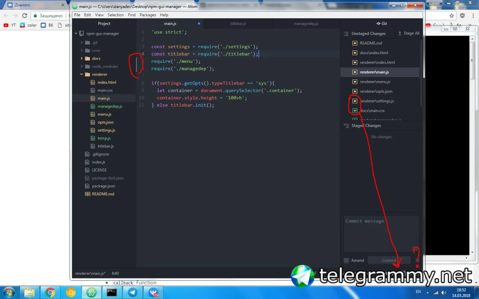479x299 pixels.
Task: Open the Edit menu in Atom
Action: (x=88, y=15)
